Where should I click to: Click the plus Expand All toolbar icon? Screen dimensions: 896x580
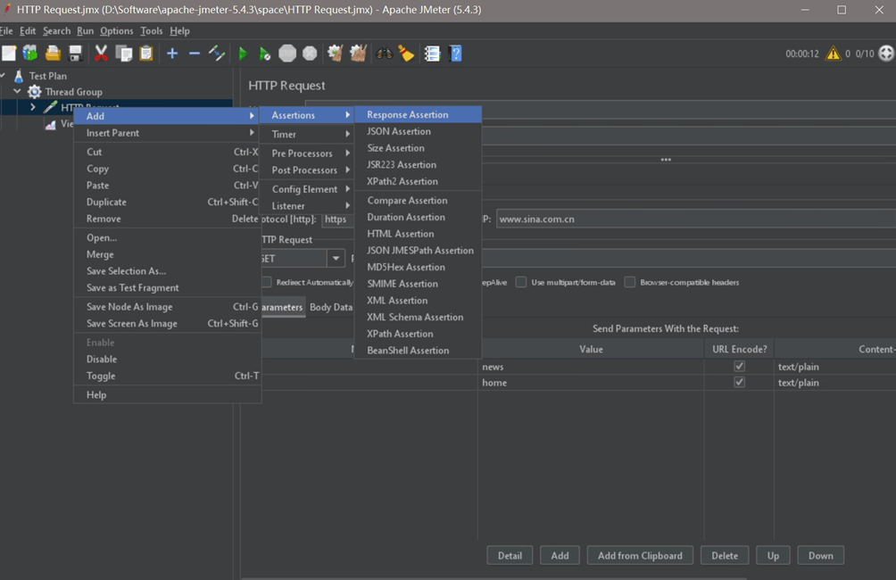[x=172, y=54]
